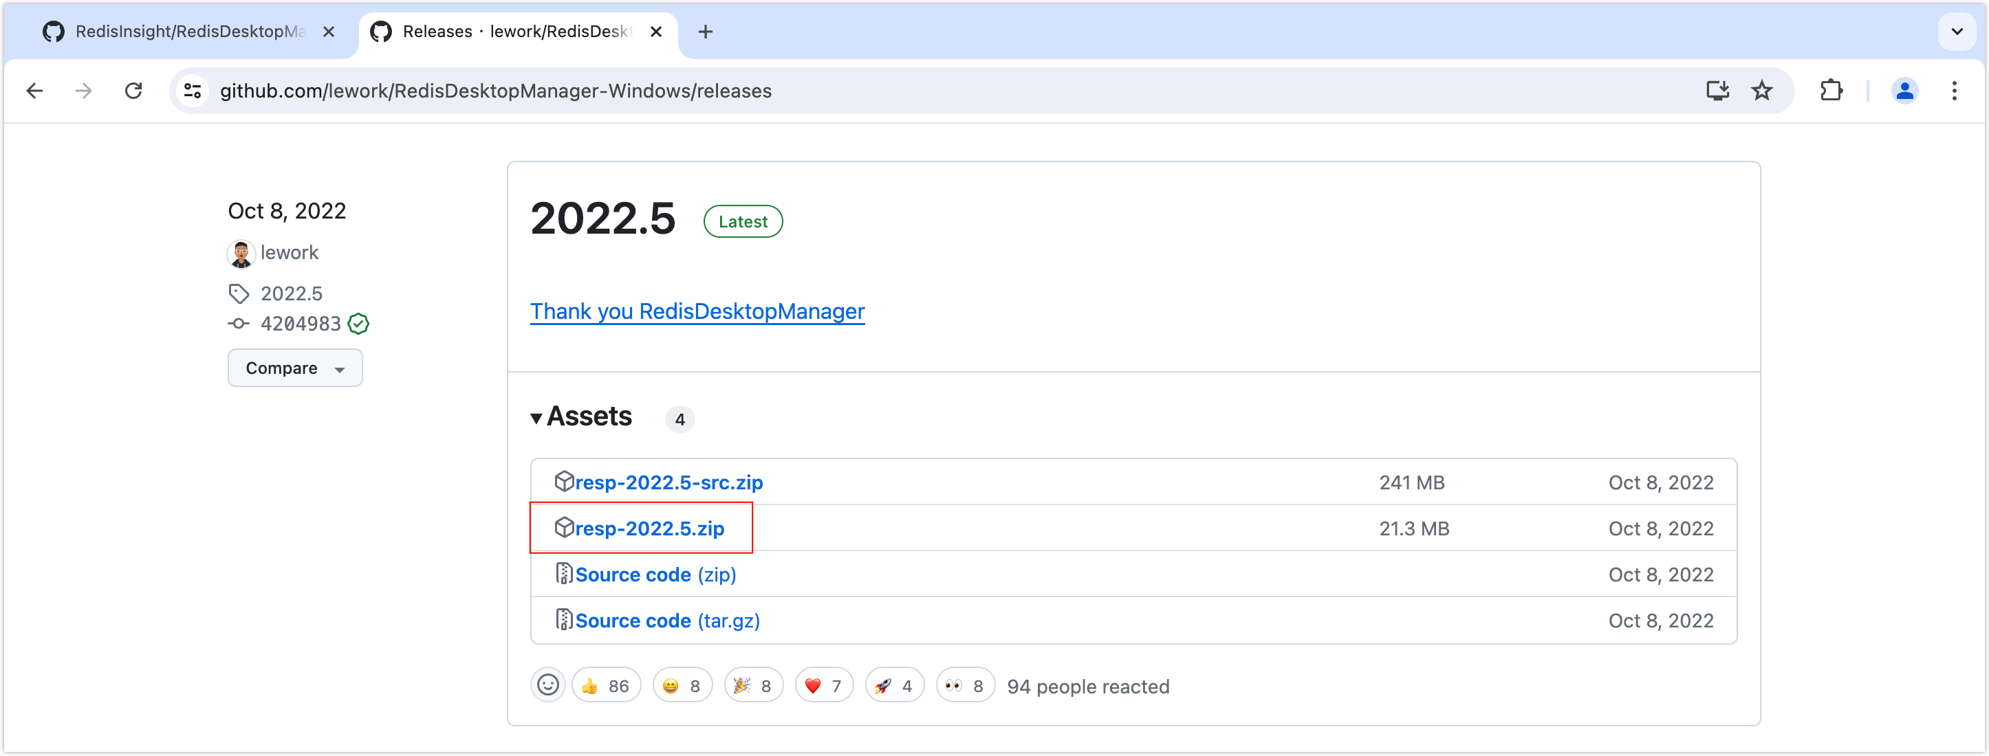
Task: Close the RedisInsight/RedisDesktopManager tab
Action: tap(328, 32)
